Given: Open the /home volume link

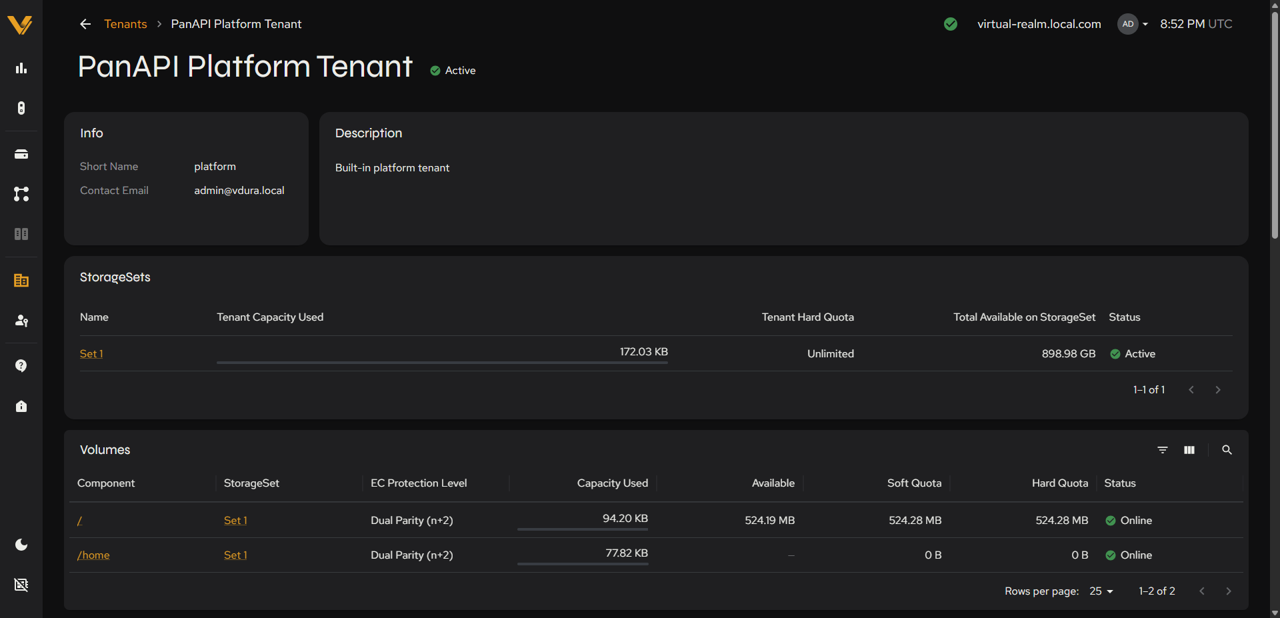Looking at the screenshot, I should coord(93,555).
